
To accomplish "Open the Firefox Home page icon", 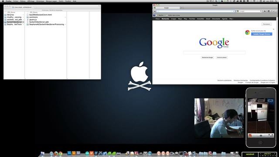I will [x=265, y=11].
